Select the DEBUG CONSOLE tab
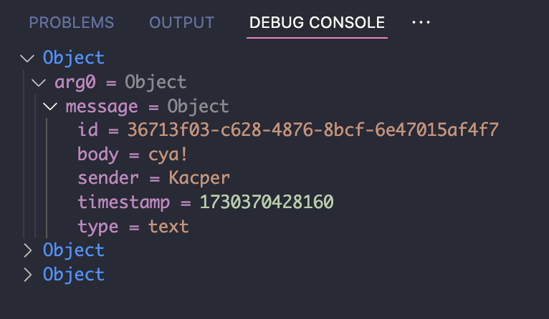 317,22
